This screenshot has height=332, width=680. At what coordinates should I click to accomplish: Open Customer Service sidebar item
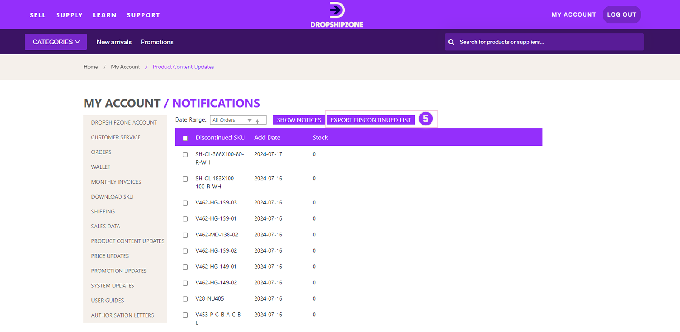(x=116, y=138)
